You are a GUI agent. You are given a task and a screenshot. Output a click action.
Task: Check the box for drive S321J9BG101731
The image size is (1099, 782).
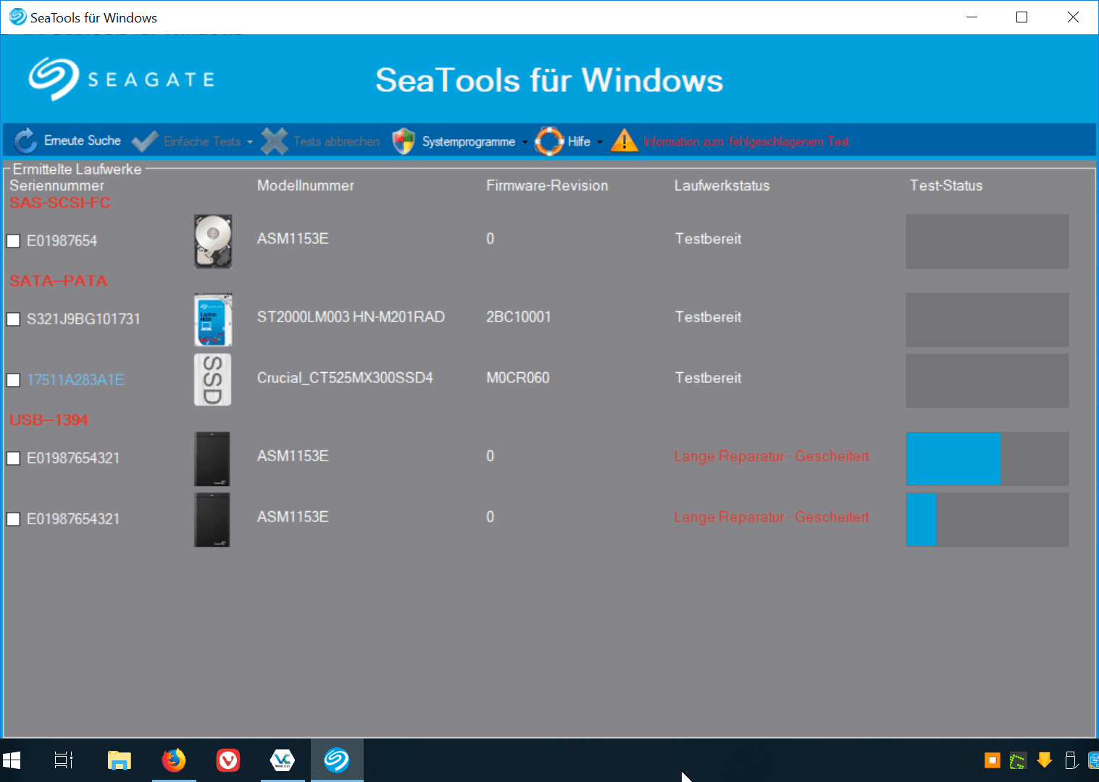(13, 319)
